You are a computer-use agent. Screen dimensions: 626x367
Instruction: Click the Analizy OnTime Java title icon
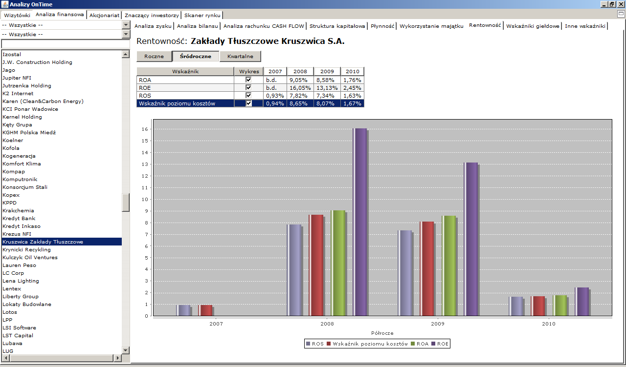5,4
